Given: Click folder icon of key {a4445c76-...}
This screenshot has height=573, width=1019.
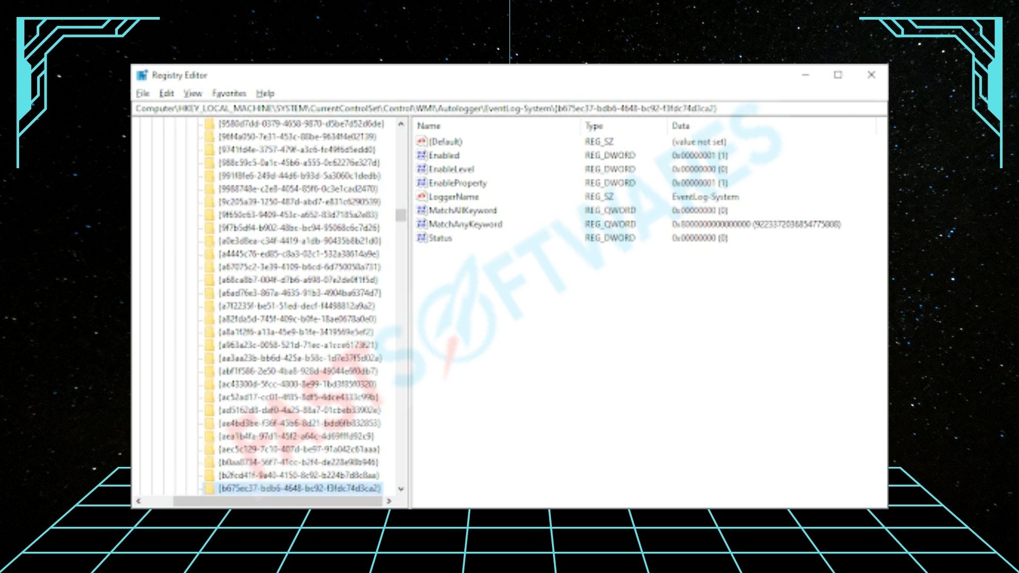Looking at the screenshot, I should [x=210, y=254].
